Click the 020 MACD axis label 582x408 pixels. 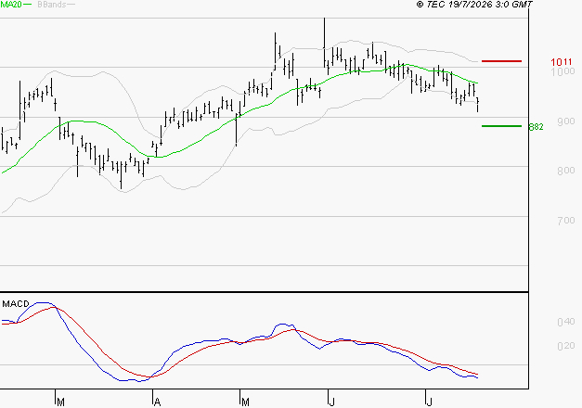(x=566, y=346)
